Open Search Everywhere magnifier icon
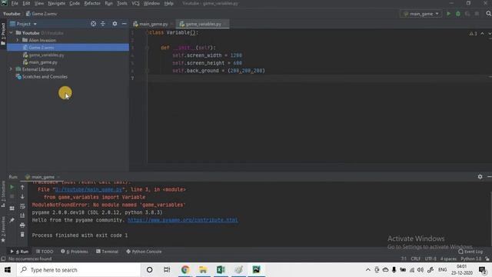The width and height of the screenshot is (492, 277). pyautogui.click(x=488, y=14)
